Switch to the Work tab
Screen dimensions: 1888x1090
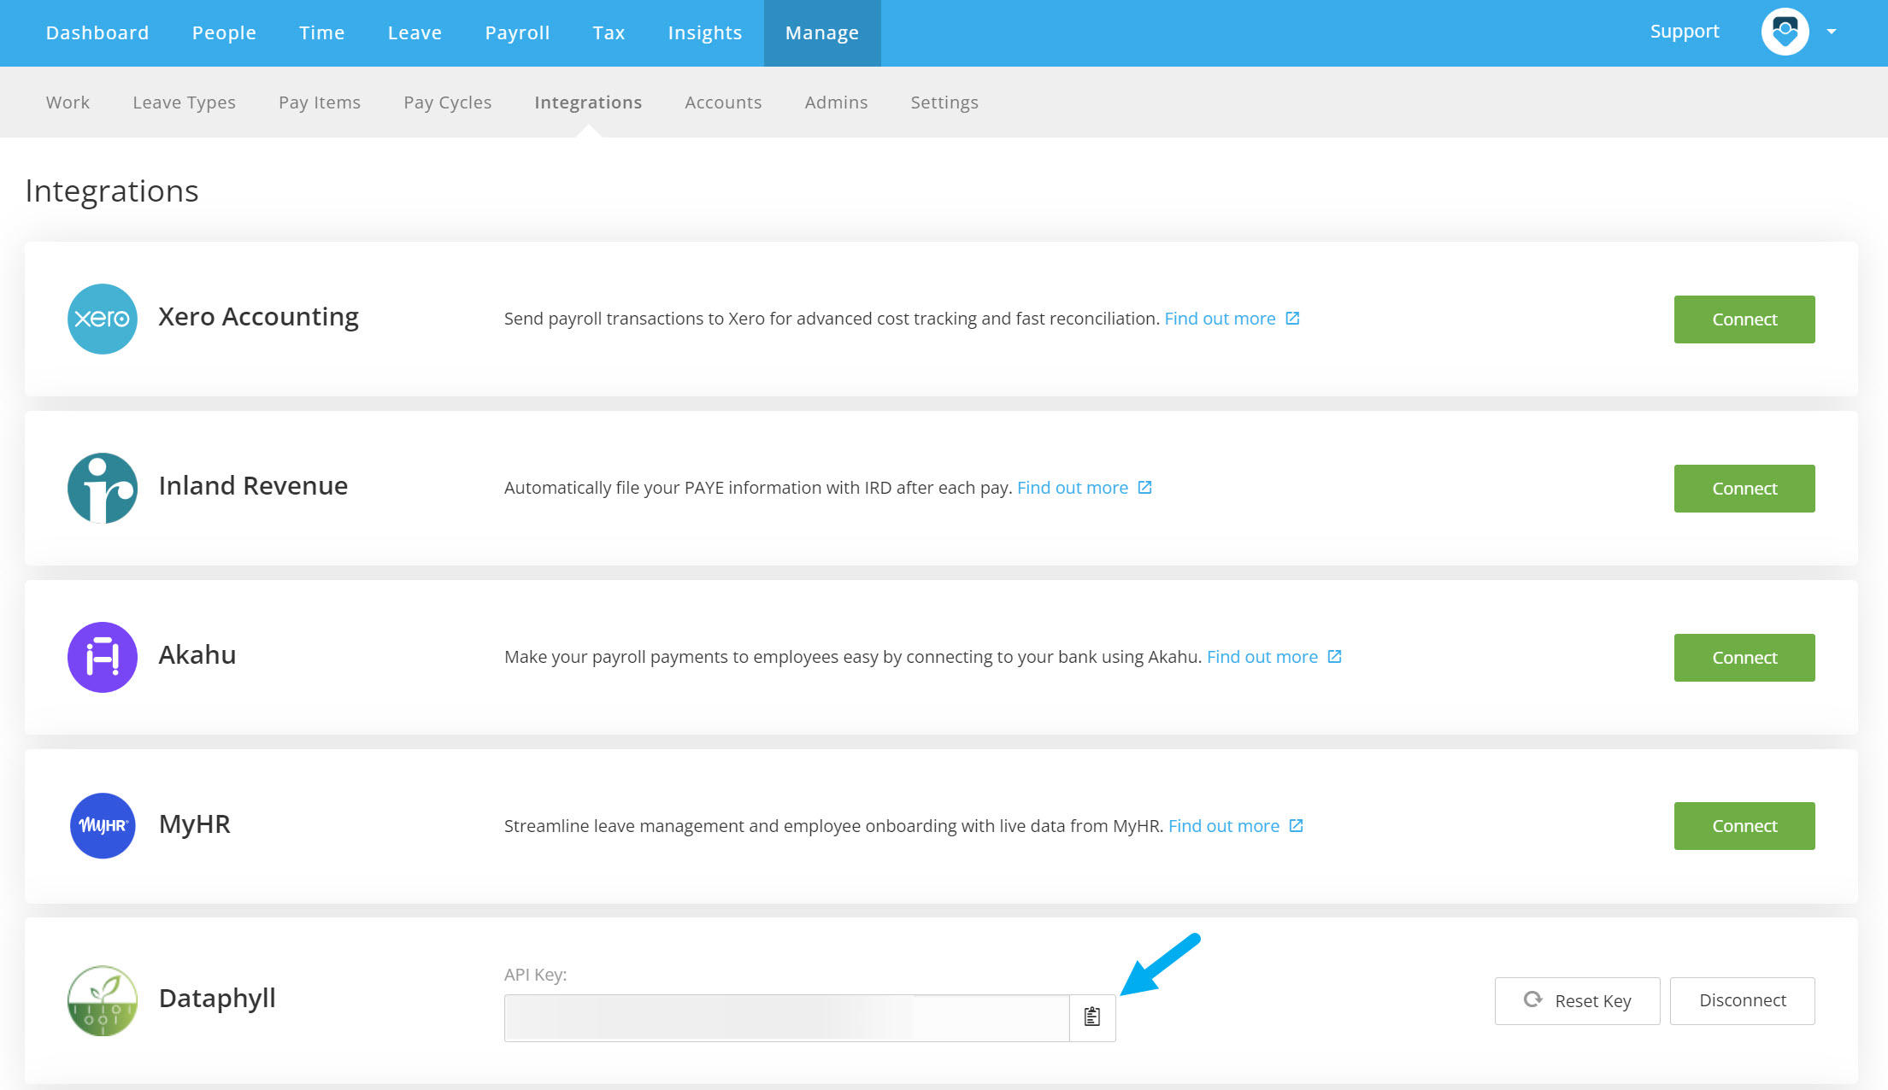(x=68, y=103)
